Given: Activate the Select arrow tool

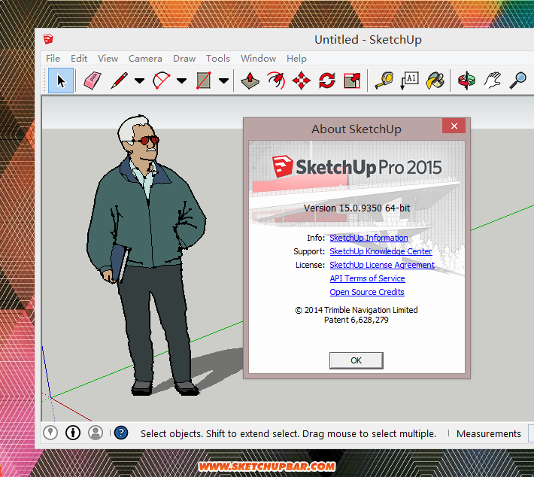Looking at the screenshot, I should (61, 81).
